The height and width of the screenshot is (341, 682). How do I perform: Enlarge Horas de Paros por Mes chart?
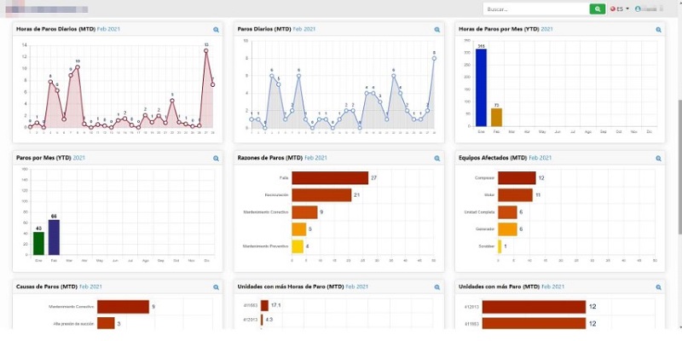pos(658,29)
